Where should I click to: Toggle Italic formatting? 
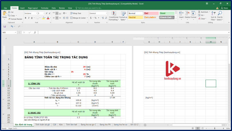pos(29,18)
